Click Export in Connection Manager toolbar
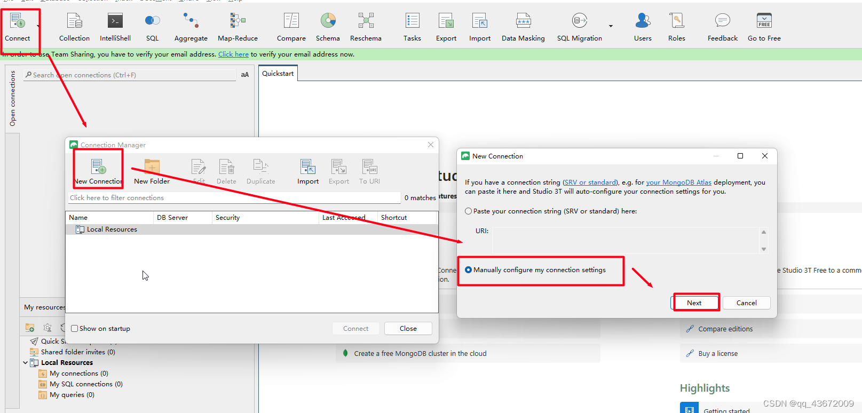 (x=339, y=172)
